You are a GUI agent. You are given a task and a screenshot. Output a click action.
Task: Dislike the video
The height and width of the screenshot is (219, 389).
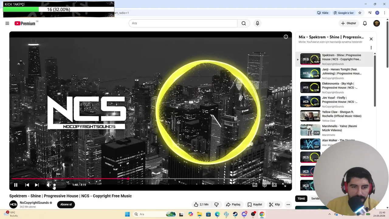click(216, 204)
